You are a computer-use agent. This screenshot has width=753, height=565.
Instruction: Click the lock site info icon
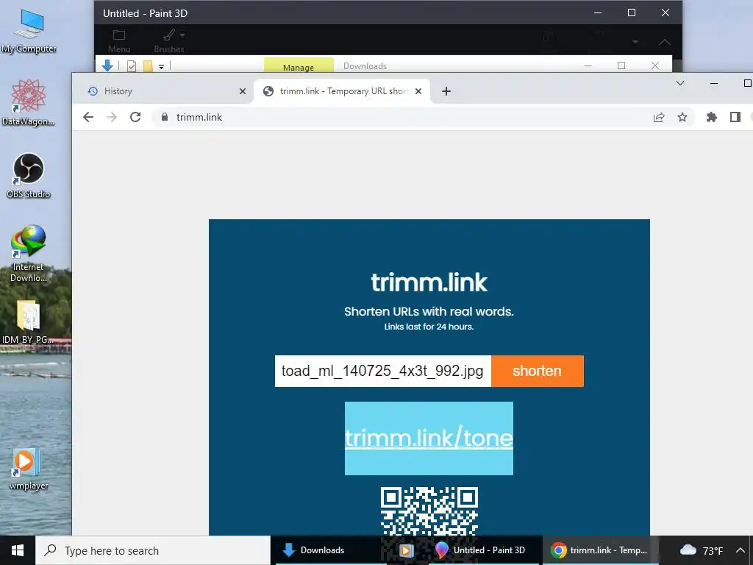point(164,117)
